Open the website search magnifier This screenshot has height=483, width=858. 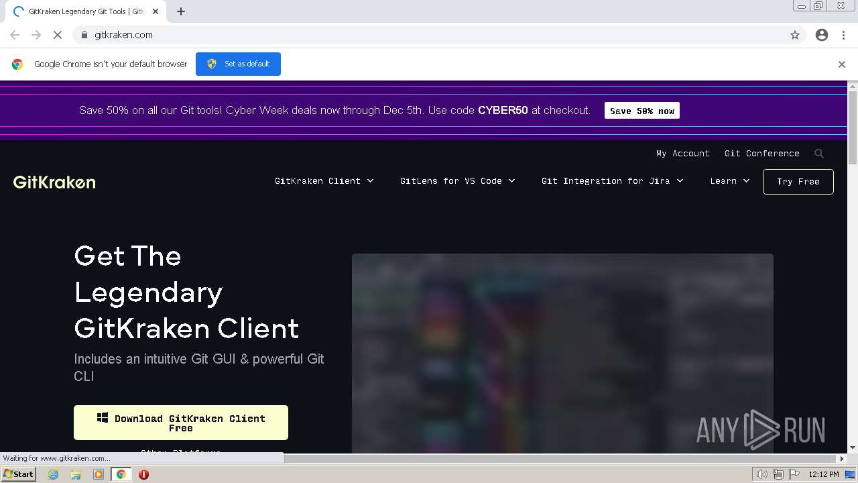(x=819, y=154)
